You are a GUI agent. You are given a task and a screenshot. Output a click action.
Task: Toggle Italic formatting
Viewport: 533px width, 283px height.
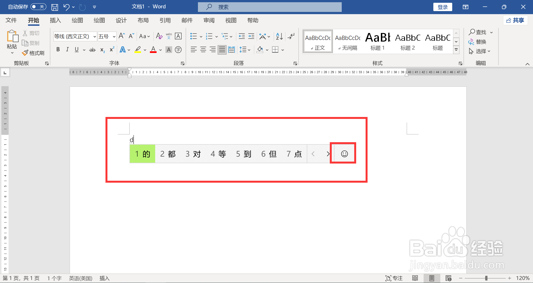[67, 50]
